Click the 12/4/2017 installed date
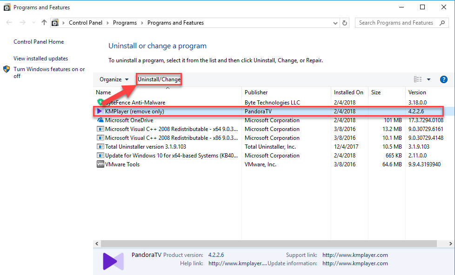Viewport: 455px width, 275px height. tap(346, 147)
